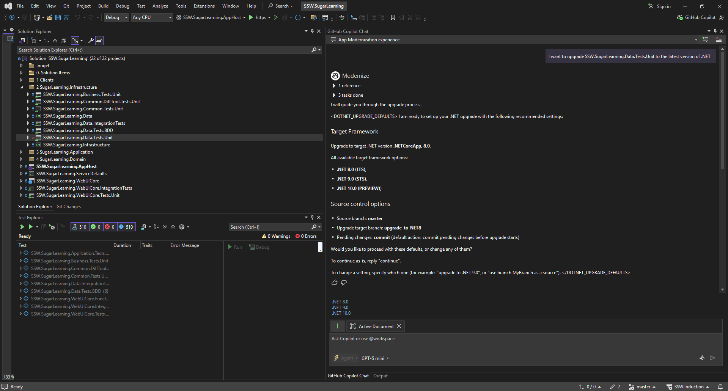Click the thumbs up feedback icon

[x=334, y=283]
